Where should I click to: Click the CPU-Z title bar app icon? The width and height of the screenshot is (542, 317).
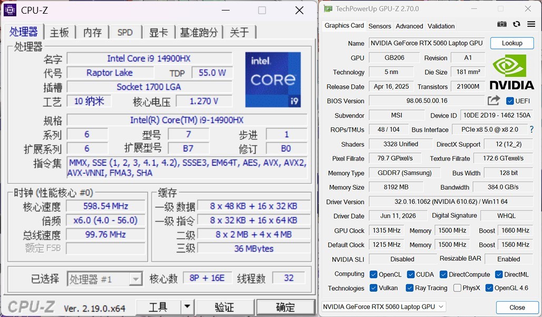point(9,10)
